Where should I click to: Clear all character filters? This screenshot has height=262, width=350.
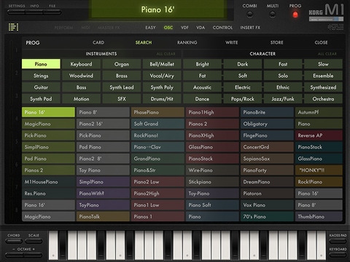click(327, 54)
